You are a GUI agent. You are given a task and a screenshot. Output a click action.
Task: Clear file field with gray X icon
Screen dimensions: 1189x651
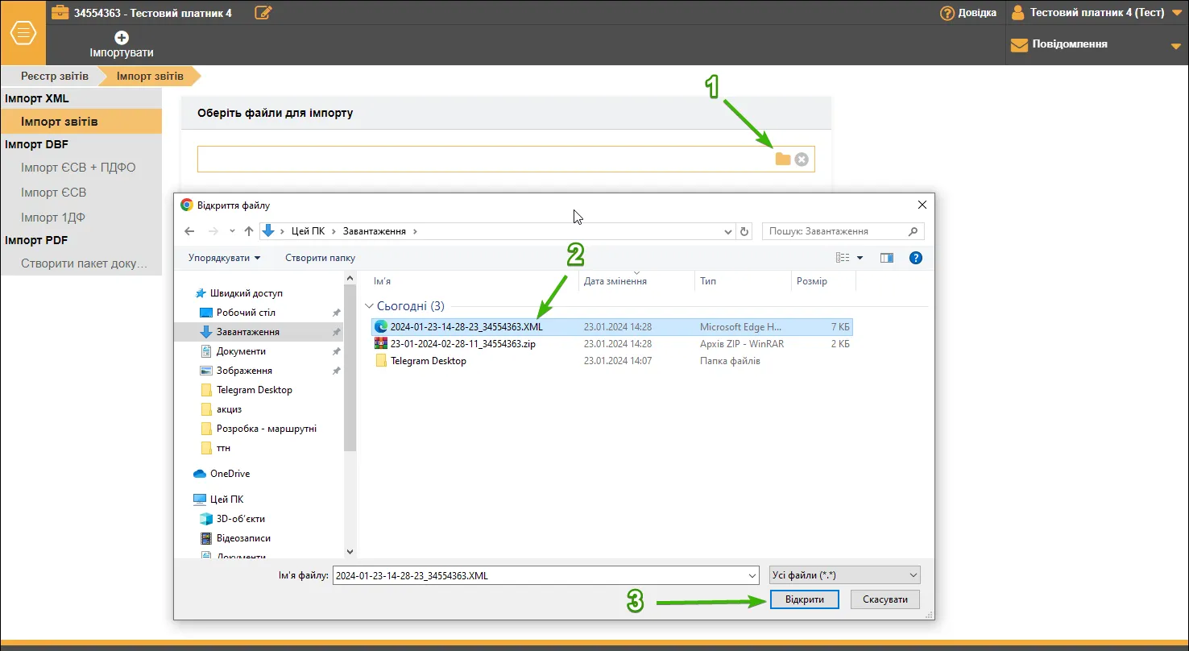(x=802, y=160)
